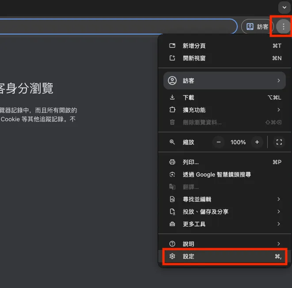Open 尋找並編輯 submenu

[224, 199]
